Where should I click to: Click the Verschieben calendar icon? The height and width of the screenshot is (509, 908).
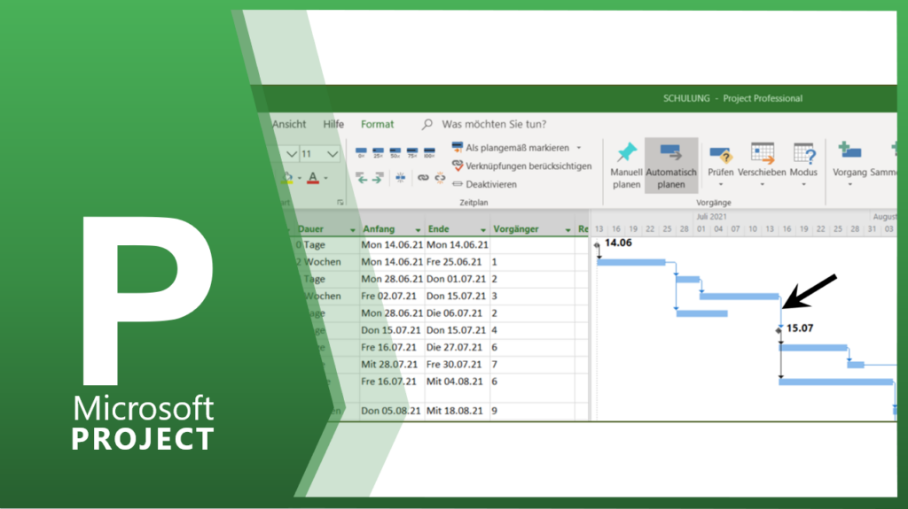pos(762,153)
